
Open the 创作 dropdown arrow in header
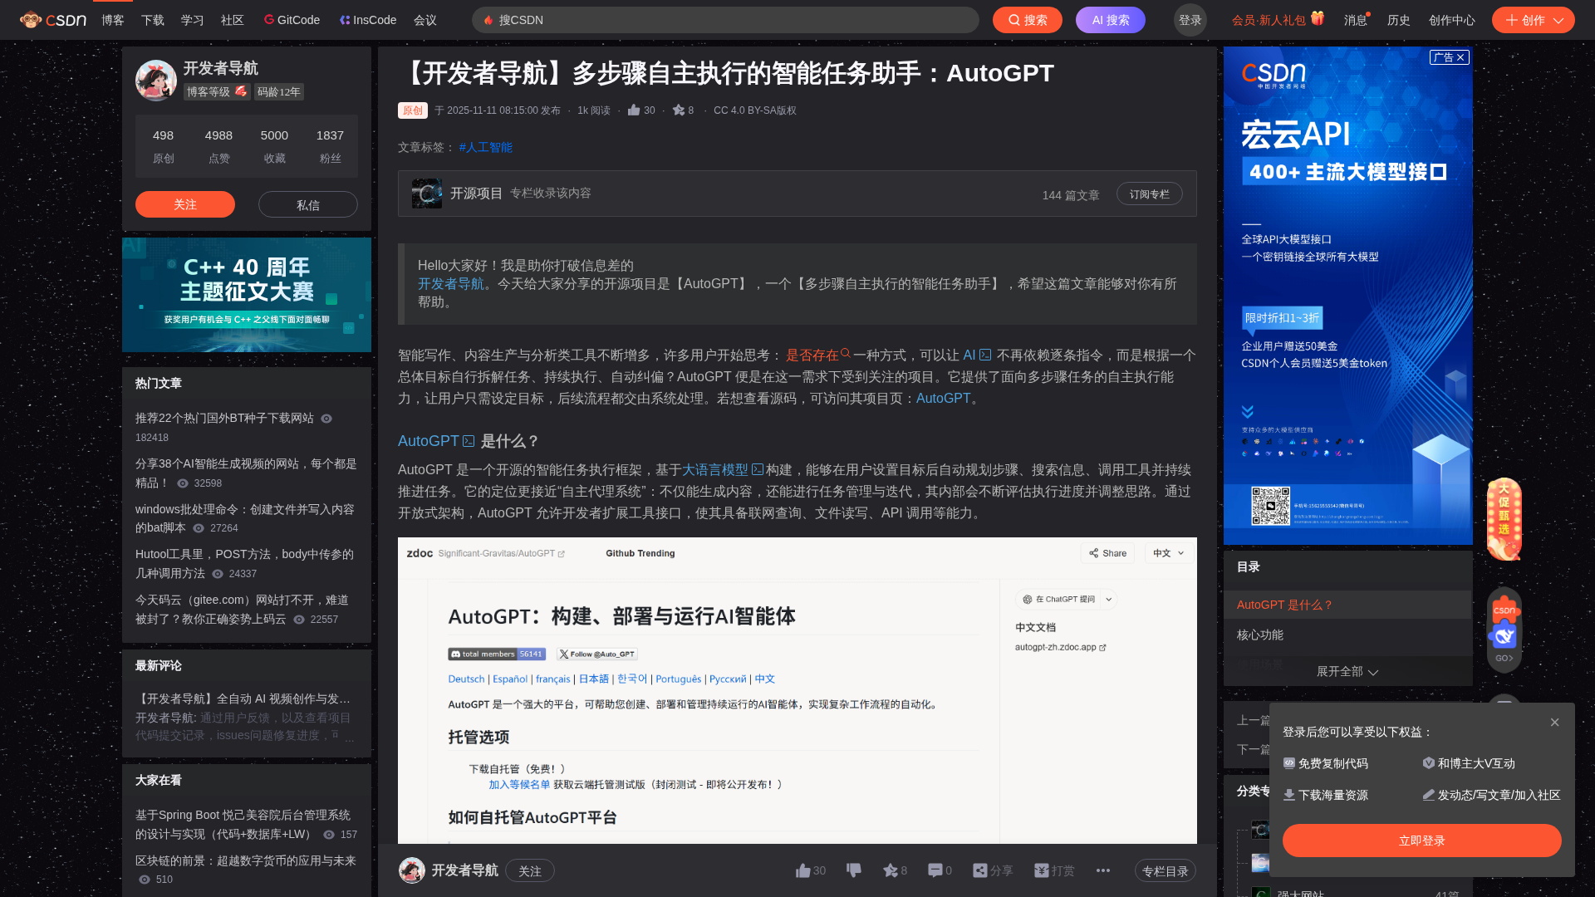pyautogui.click(x=1558, y=21)
